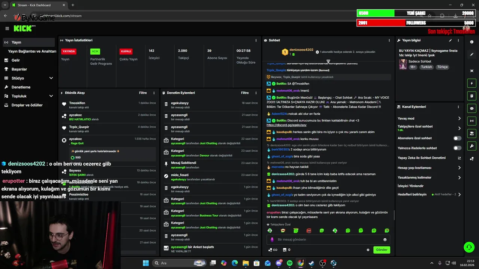Focus the Bir mesaj gönderin input
479x269 pixels.
point(328,239)
